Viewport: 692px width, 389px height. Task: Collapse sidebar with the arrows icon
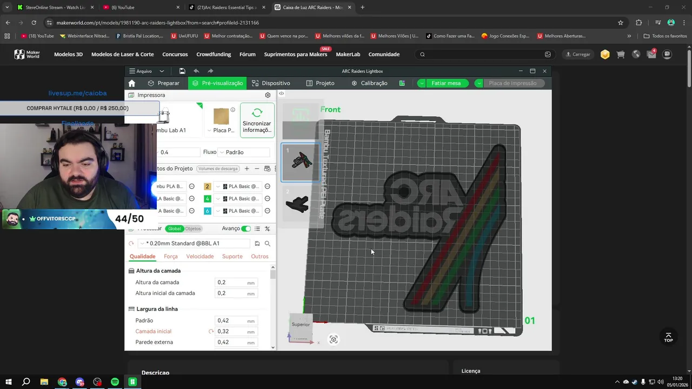tap(281, 93)
